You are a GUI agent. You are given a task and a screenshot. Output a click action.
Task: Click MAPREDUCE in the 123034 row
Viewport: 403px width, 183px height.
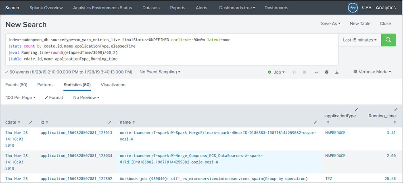pos(335,156)
